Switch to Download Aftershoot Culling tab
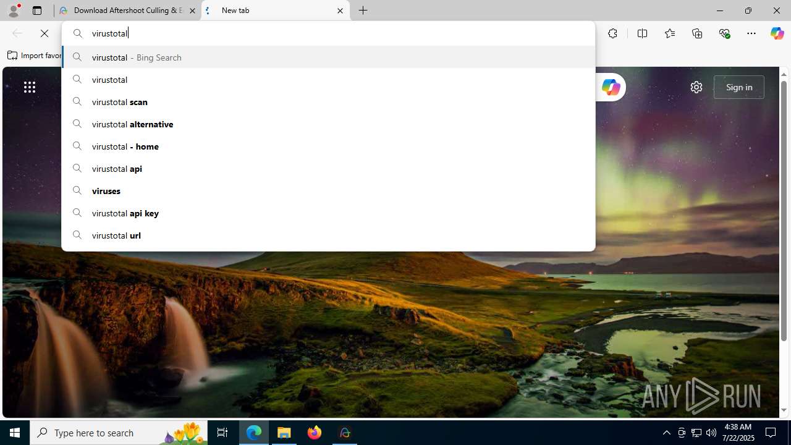The image size is (791, 445). (128, 11)
